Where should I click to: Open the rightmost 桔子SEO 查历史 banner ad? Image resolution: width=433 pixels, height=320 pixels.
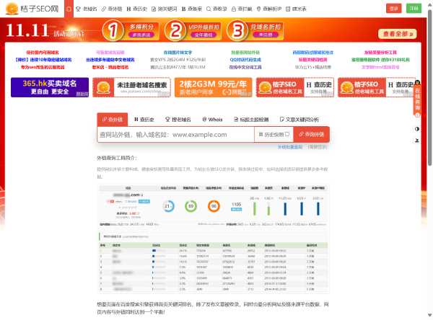click(377, 87)
